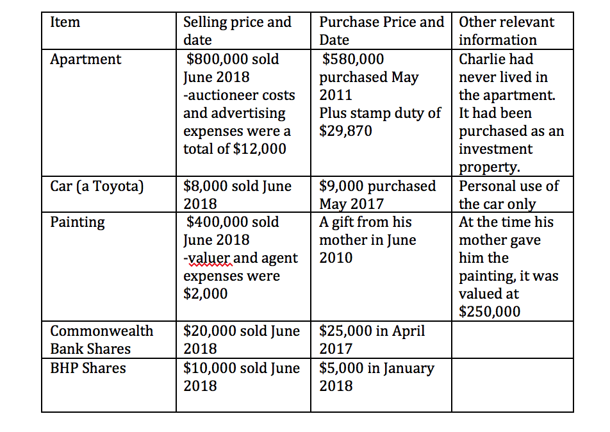Click the "Commonwealth Bank Shares" item cell
Screen dimensions: 610x432
101,340
